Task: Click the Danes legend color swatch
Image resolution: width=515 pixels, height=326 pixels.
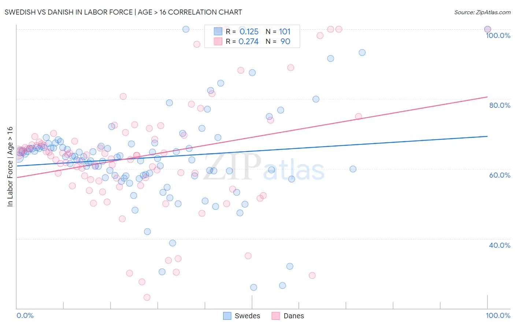Action: (x=276, y=316)
